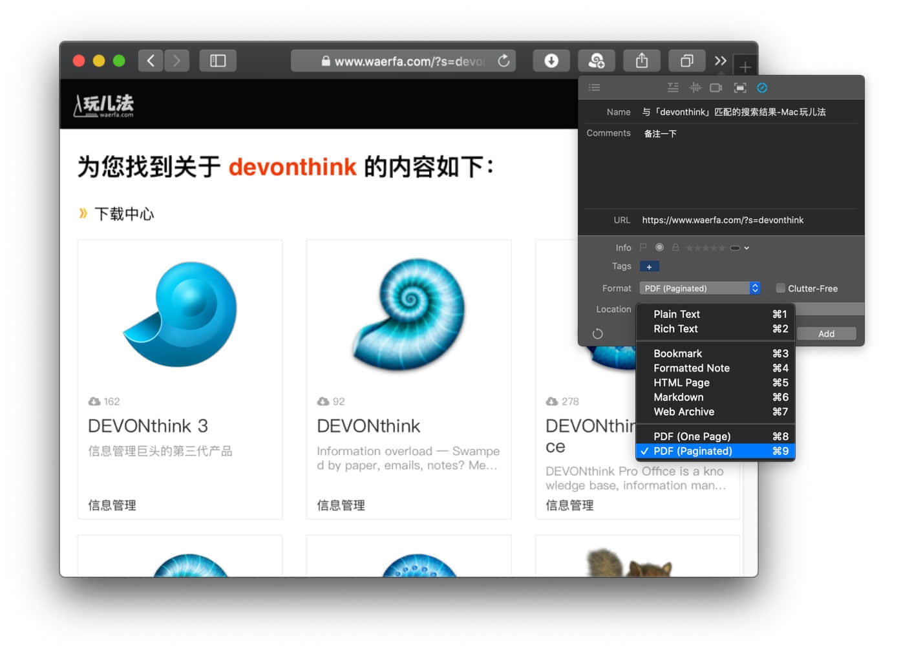Toggle the lock icon in Info row

675,248
